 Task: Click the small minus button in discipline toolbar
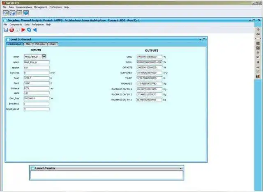(18, 30)
